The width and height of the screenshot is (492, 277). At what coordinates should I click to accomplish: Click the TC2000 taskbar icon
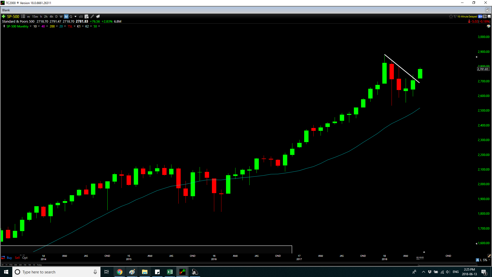182,272
